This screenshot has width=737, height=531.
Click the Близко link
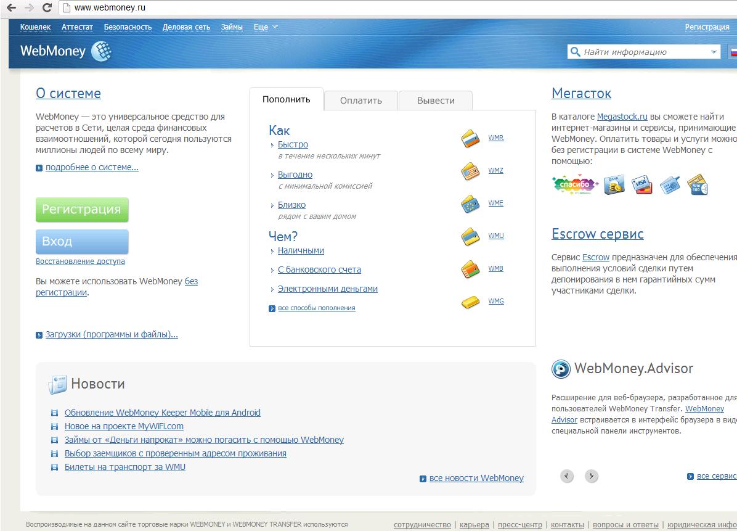point(291,205)
